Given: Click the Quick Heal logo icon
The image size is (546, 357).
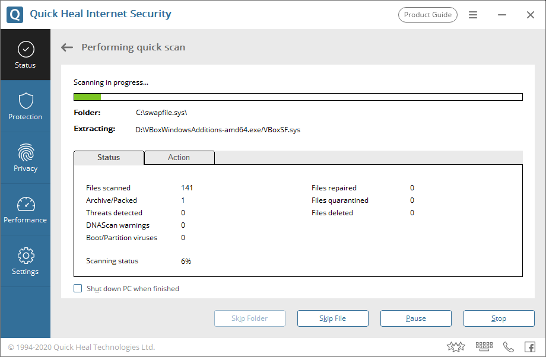Looking at the screenshot, I should point(15,14).
